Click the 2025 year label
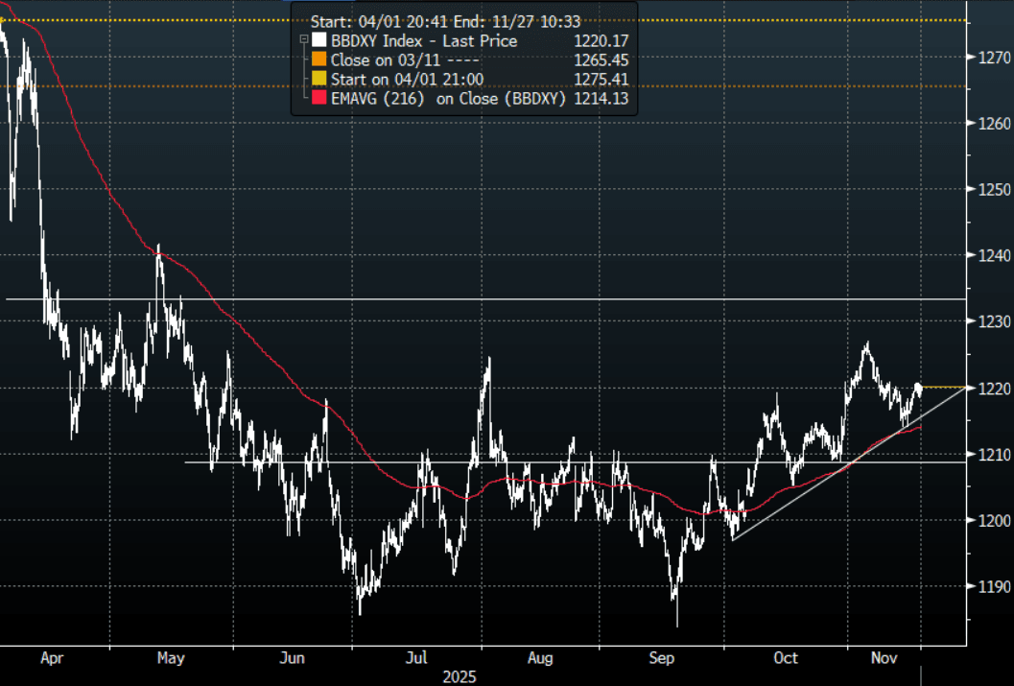This screenshot has height=686, width=1014. point(458,676)
